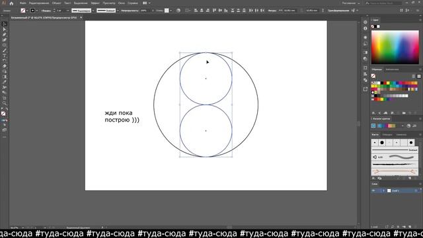Click the shape width input field
423x238 pixels.
(x=289, y=11)
